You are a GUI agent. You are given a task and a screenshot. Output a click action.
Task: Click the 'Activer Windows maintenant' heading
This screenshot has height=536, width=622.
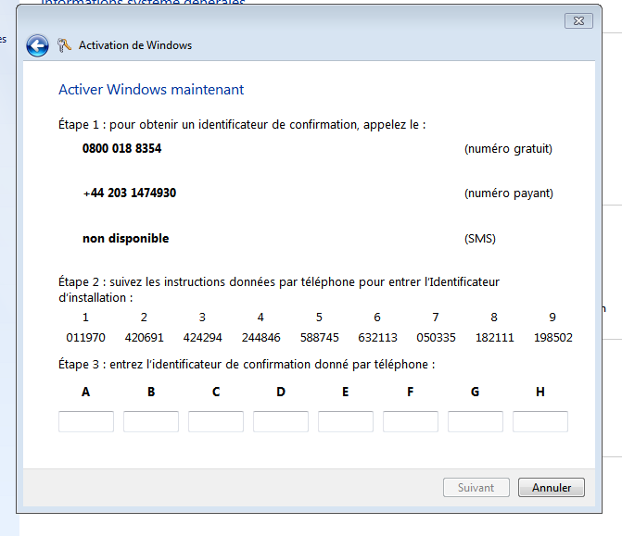point(151,90)
